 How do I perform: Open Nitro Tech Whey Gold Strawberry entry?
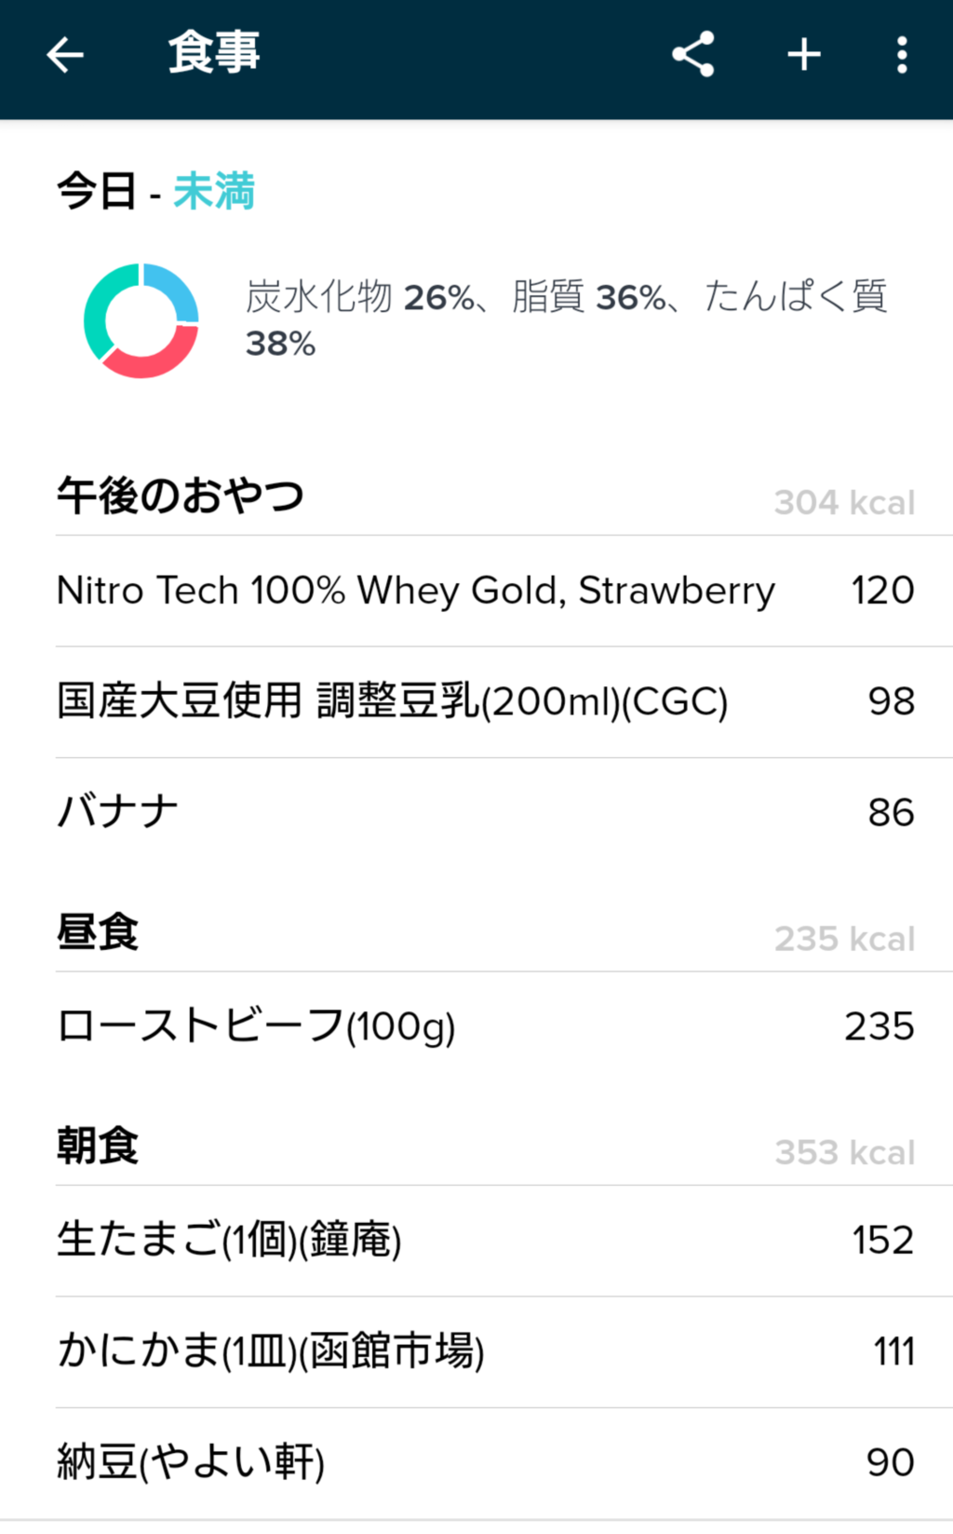(x=415, y=591)
